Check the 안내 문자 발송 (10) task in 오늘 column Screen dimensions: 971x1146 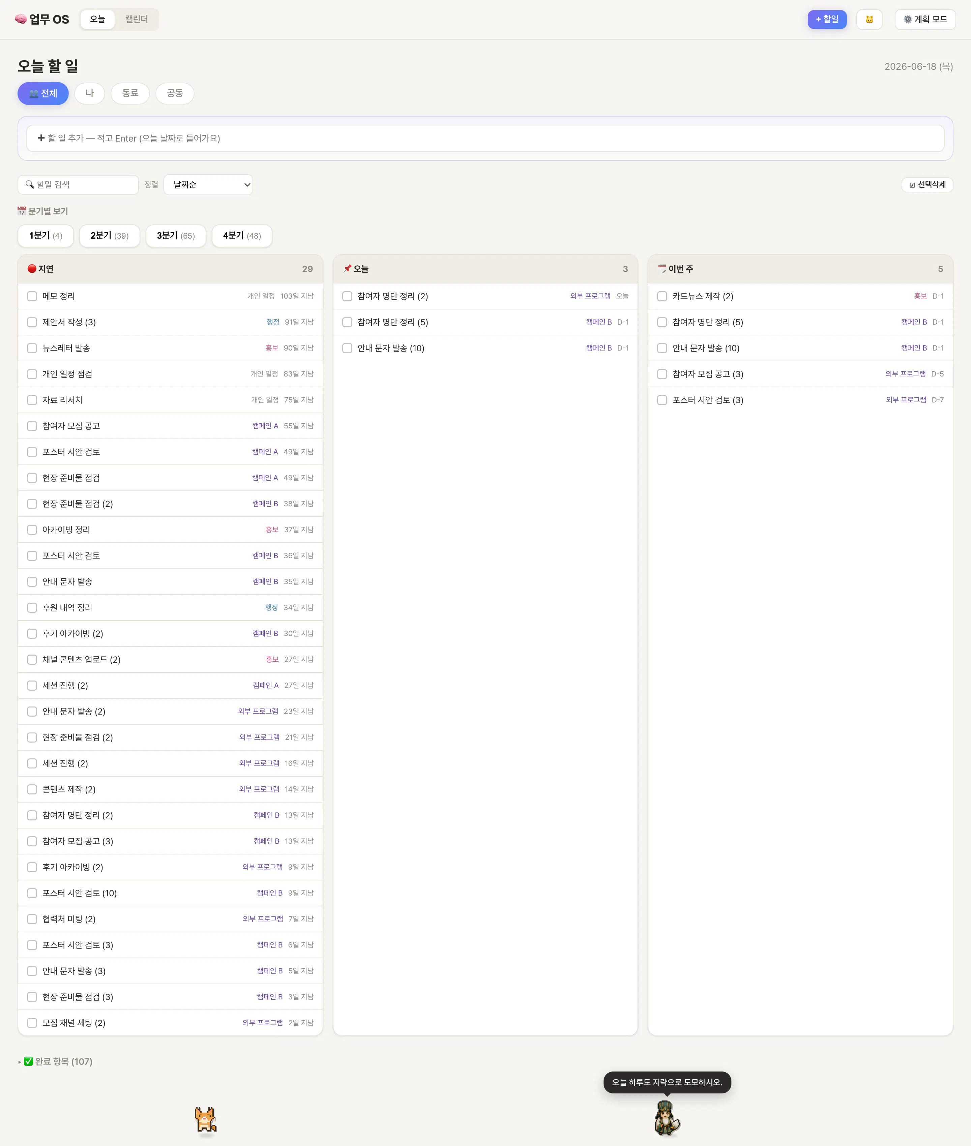coord(347,348)
